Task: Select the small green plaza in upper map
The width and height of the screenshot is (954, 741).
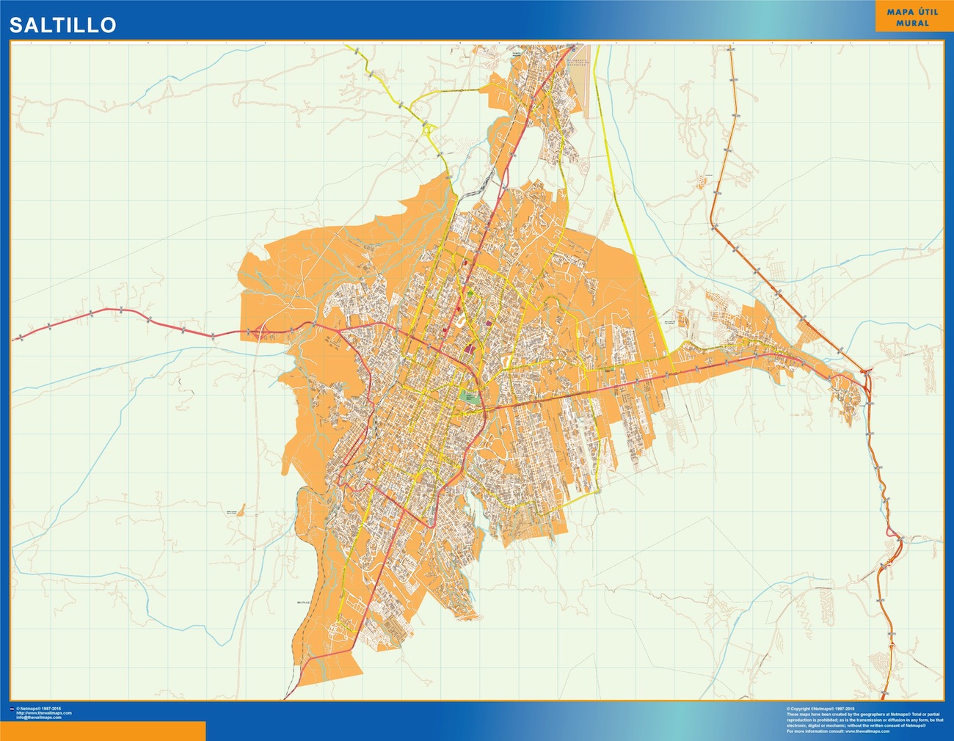Action: [470, 293]
